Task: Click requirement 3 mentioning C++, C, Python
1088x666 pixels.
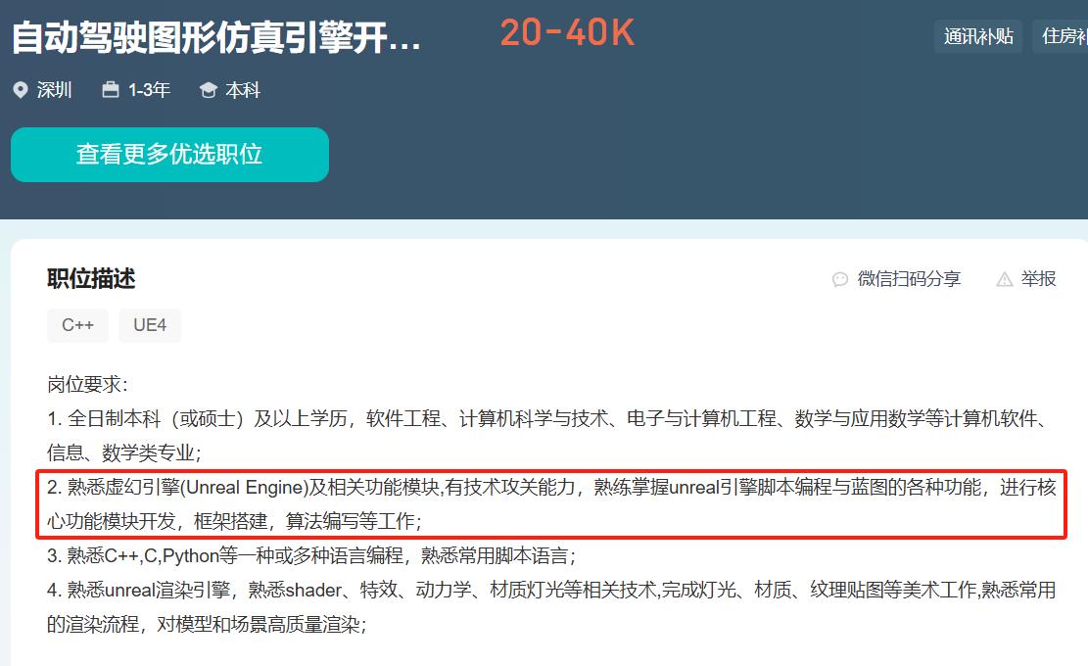Action: pos(311,556)
